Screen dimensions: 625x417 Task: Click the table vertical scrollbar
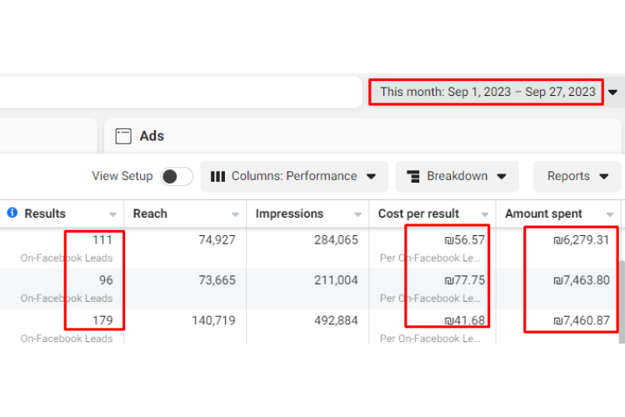(x=622, y=301)
